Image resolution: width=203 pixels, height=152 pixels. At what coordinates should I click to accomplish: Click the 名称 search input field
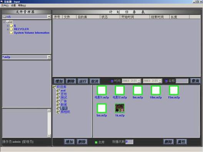pos(182,81)
